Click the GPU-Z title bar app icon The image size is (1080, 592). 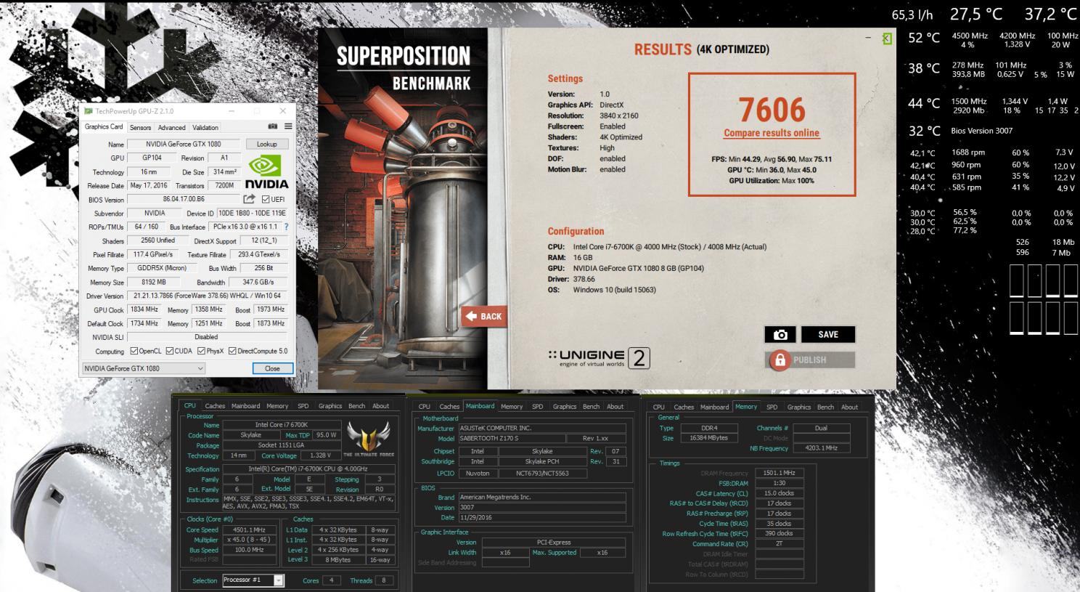click(x=89, y=111)
